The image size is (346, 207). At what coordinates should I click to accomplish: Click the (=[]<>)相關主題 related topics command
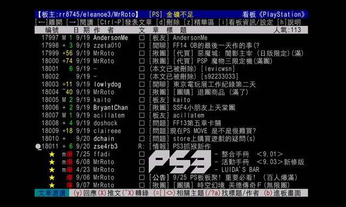point(178,193)
